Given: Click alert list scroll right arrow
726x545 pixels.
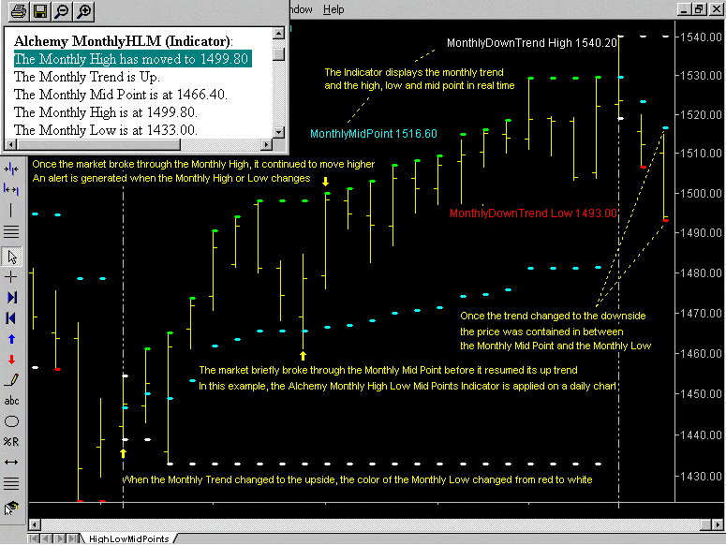Looking at the screenshot, I should (x=266, y=144).
